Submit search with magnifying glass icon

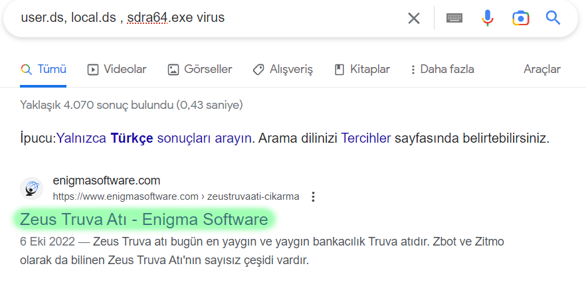pyautogui.click(x=553, y=18)
